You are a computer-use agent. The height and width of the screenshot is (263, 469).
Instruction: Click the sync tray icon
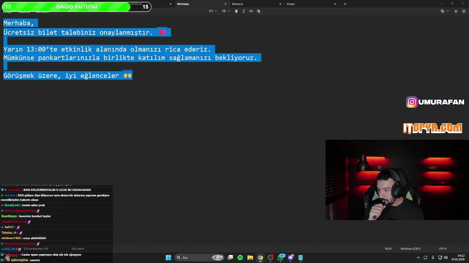point(425,258)
